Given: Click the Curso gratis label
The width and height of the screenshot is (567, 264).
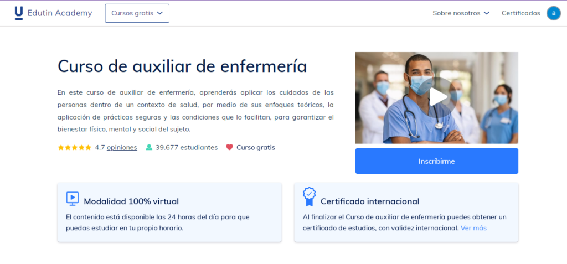Looking at the screenshot, I should [255, 148].
